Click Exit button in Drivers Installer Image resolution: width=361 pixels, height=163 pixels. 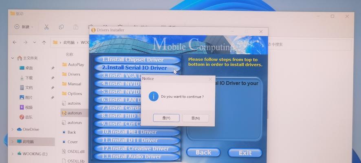point(245,153)
